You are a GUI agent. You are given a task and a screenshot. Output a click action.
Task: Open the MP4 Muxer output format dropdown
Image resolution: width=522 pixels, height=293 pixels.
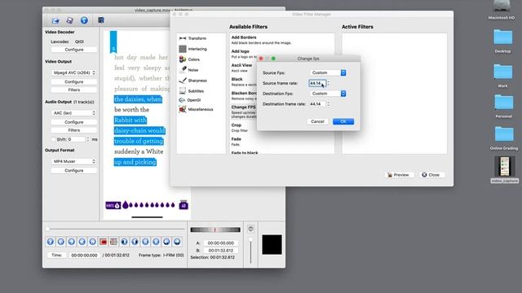pos(74,161)
